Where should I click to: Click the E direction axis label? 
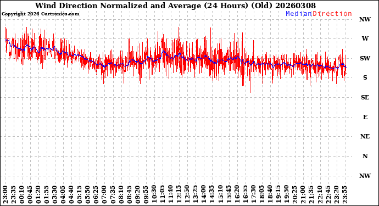pyautogui.click(x=365, y=117)
